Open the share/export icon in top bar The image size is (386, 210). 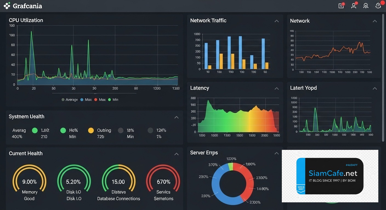(x=341, y=5)
